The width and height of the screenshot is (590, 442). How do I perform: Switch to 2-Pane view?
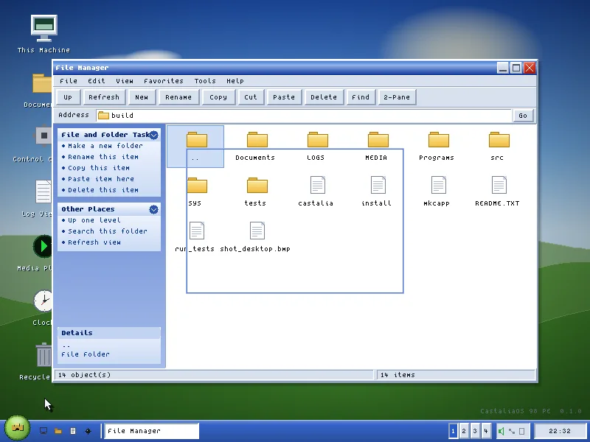pos(397,97)
